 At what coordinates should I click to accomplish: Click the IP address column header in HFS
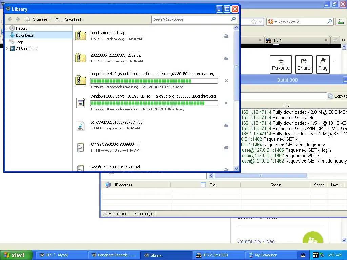tap(136, 185)
